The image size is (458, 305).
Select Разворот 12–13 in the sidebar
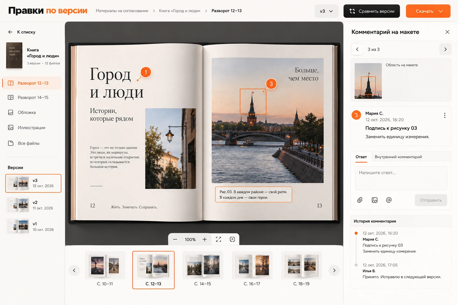(32, 83)
